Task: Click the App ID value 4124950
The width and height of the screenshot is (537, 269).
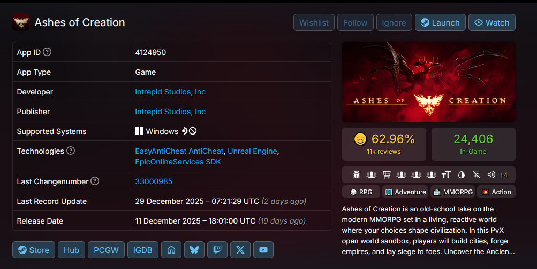Action: click(150, 52)
